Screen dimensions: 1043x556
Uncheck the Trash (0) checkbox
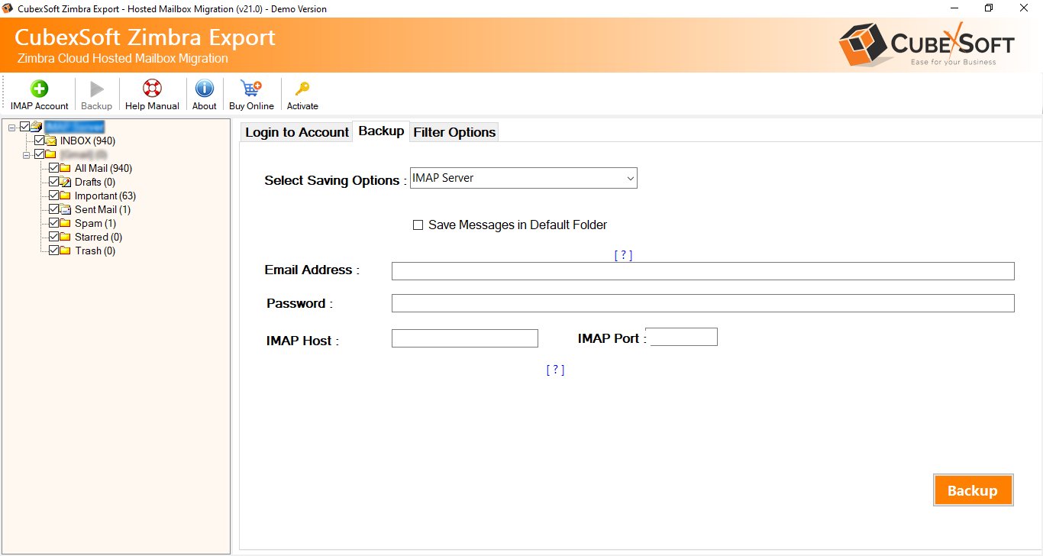point(53,251)
